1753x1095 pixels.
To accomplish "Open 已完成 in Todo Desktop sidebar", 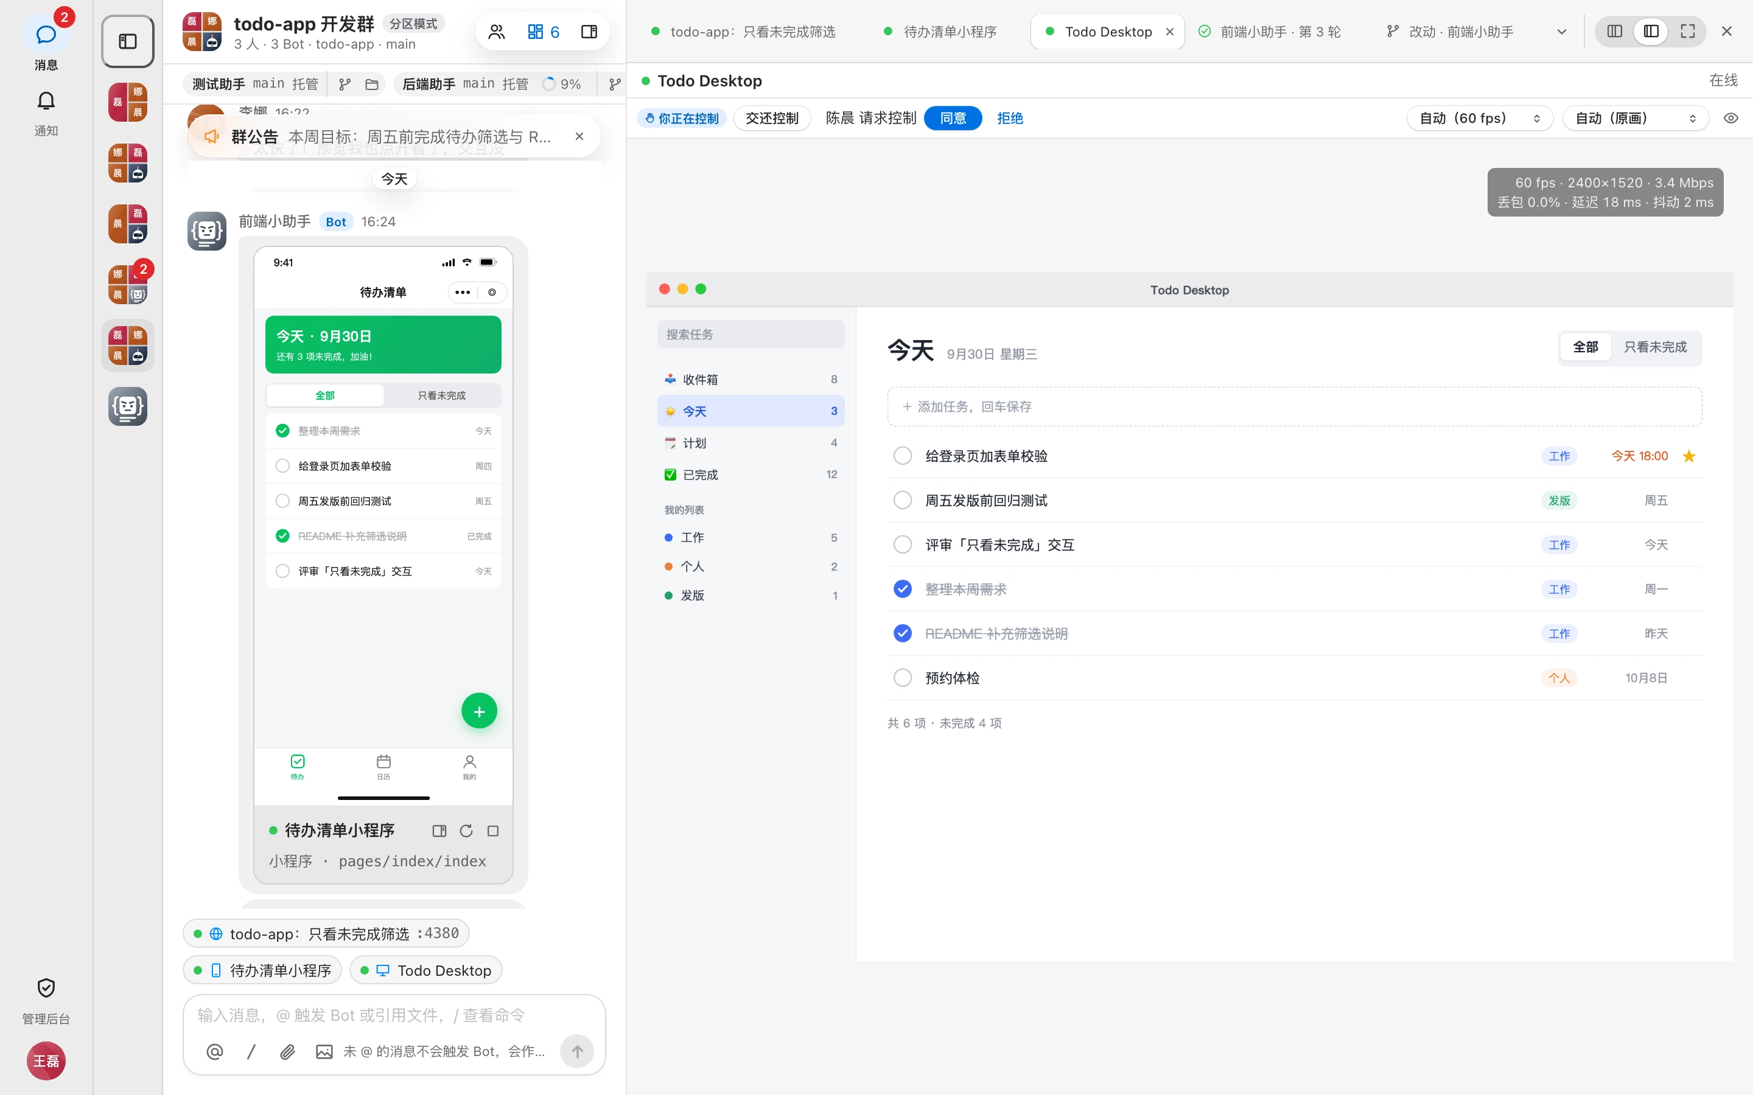I will (x=751, y=474).
